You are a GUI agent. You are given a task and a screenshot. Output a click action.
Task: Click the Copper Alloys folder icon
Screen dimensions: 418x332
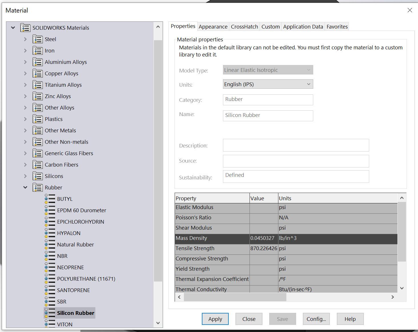click(38, 73)
